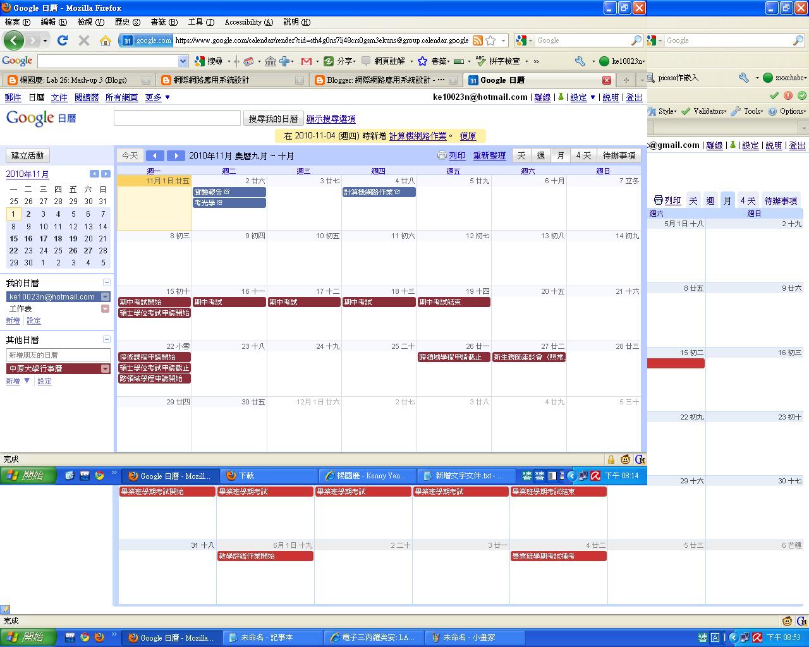
Task: Click the green Firefox back arrow
Action: point(13,40)
